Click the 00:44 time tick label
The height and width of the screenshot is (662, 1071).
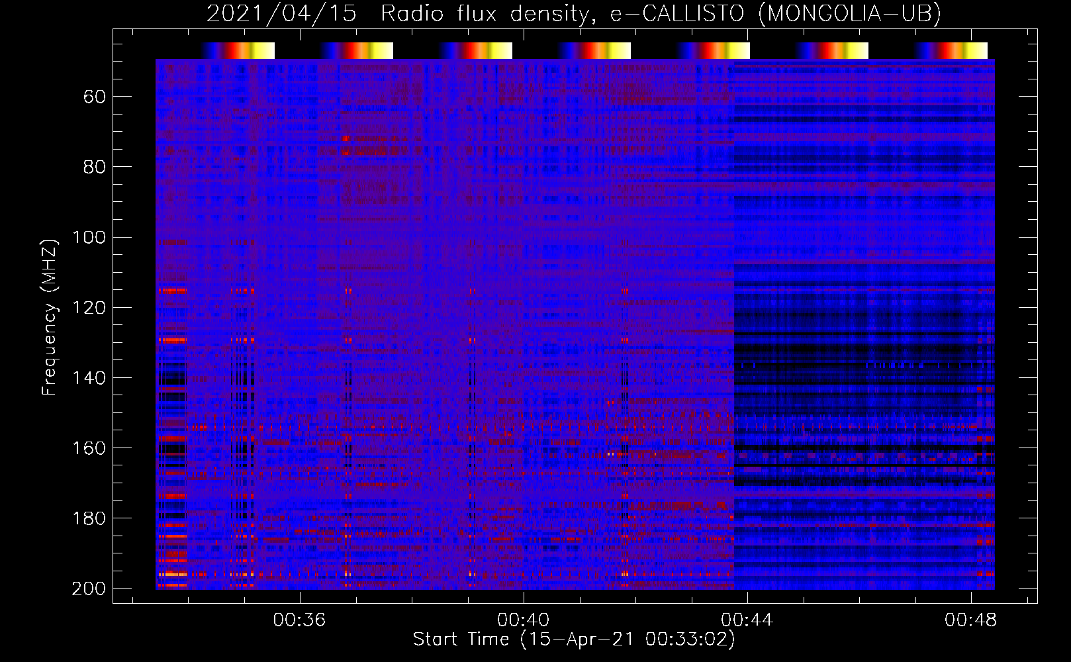tap(747, 620)
